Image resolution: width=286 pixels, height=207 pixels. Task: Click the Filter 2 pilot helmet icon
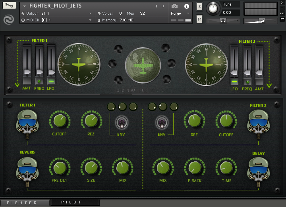tap(259, 124)
